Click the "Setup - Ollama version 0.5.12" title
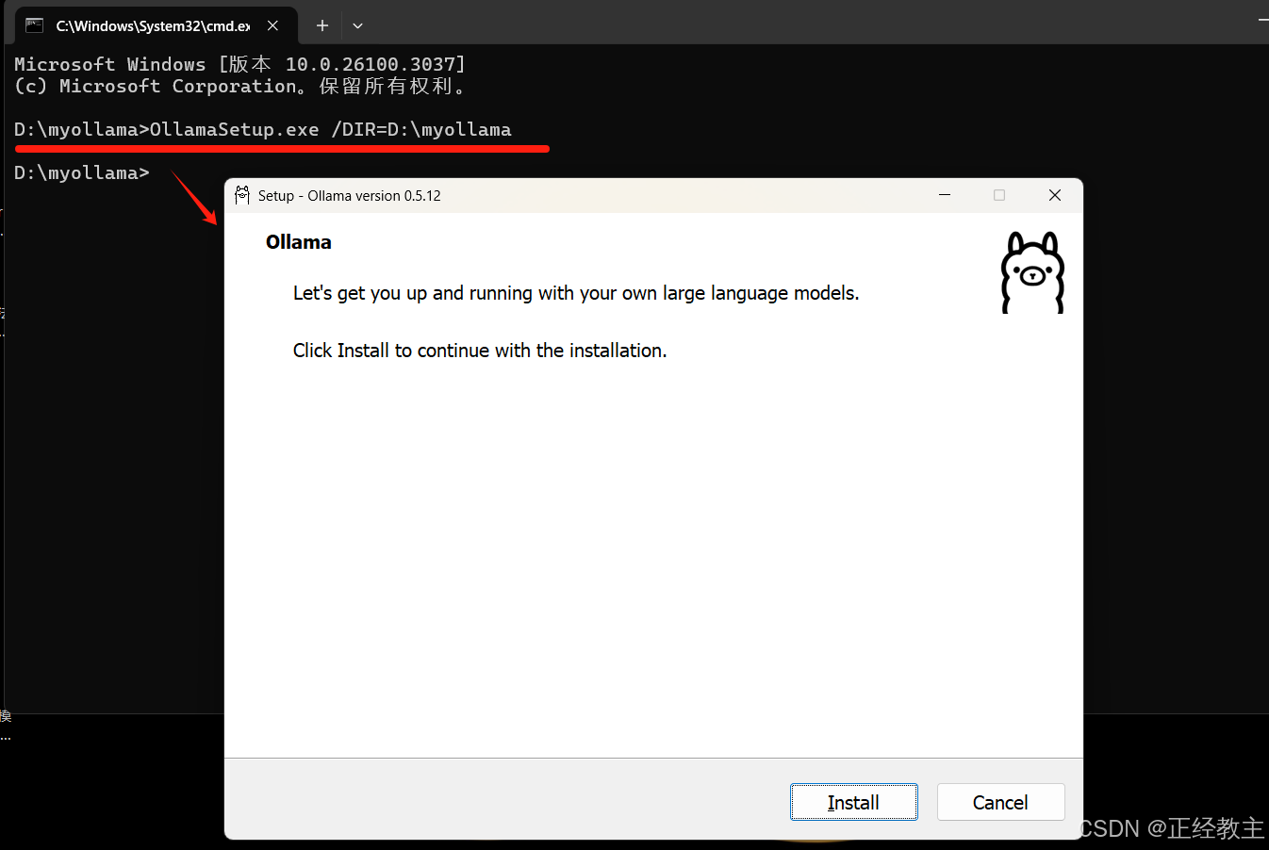This screenshot has height=850, width=1269. [x=350, y=196]
